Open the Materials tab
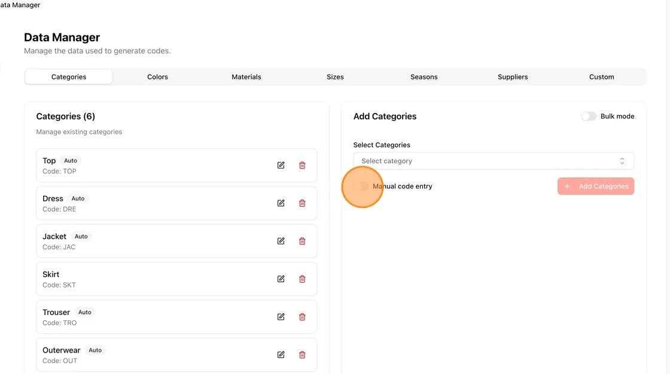670x374 pixels. [x=246, y=77]
